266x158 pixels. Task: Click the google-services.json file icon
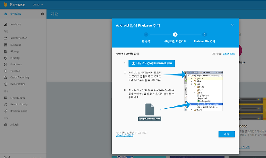coord(150,109)
